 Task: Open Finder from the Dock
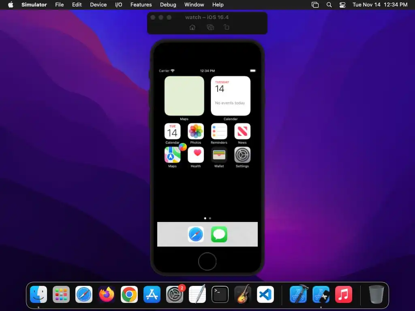pyautogui.click(x=39, y=294)
